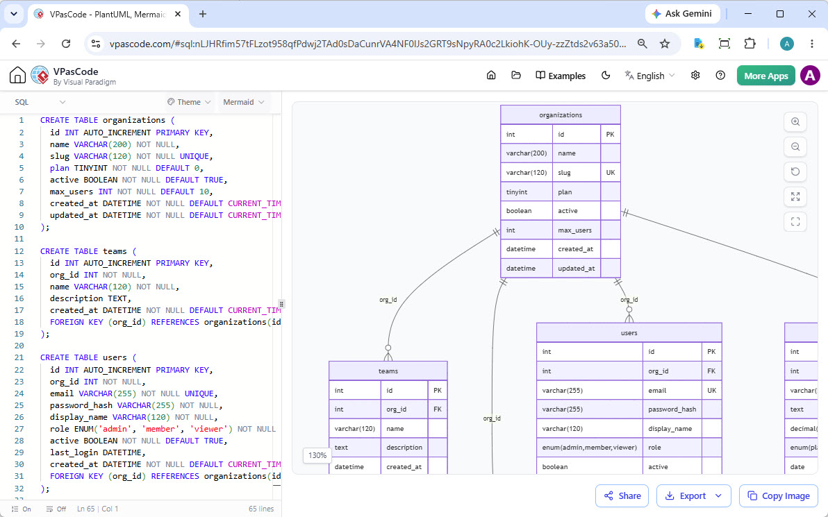Bookmark this page with star icon
828x517 pixels.
tap(665, 44)
